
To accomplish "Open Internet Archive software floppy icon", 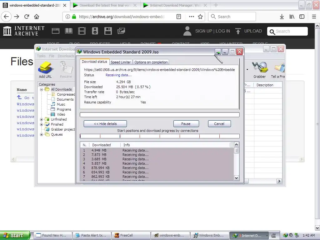I will coord(108,31).
